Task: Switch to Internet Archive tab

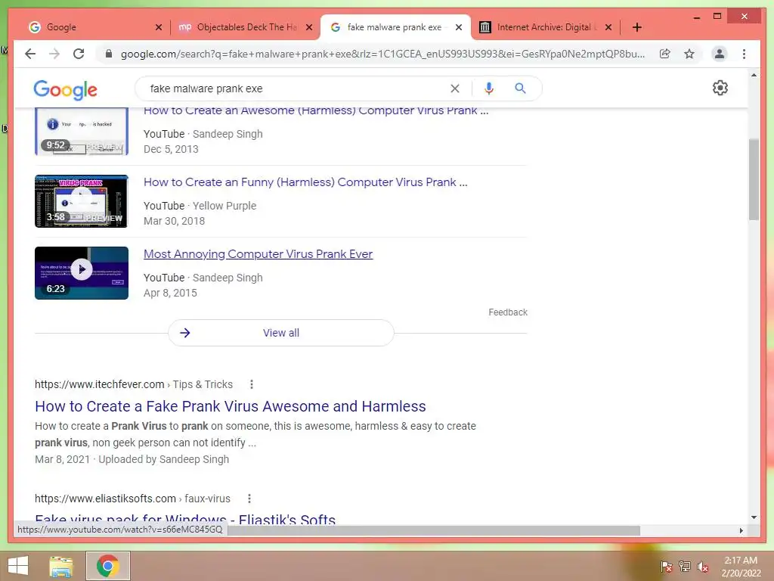Action: pos(546,27)
